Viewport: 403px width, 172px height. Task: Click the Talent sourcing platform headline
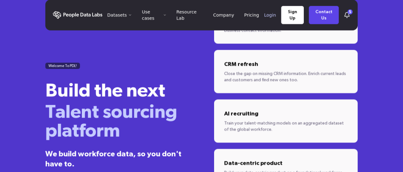111,121
